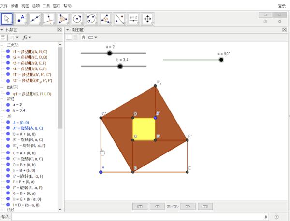Screen dimensions: 290x221
Task: Close the Graphics view panel
Action: point(285,30)
